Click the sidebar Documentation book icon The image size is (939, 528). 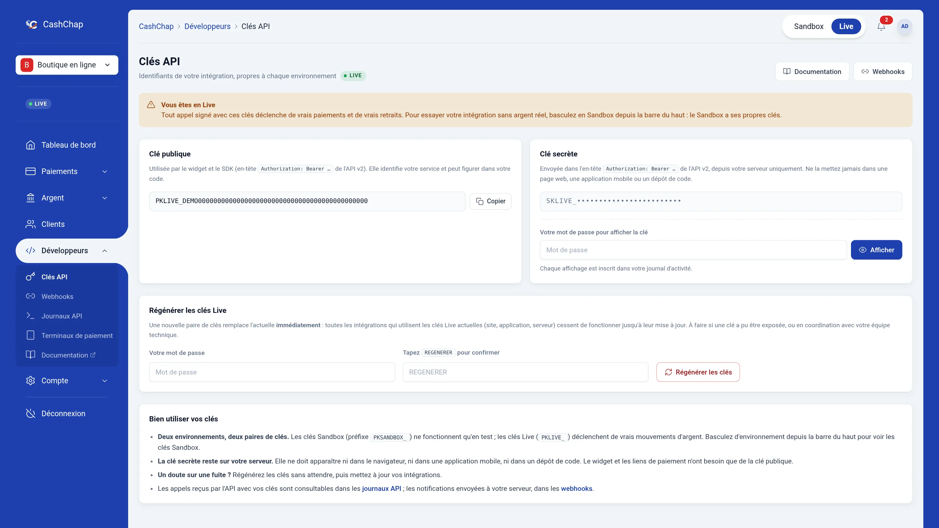coord(31,355)
